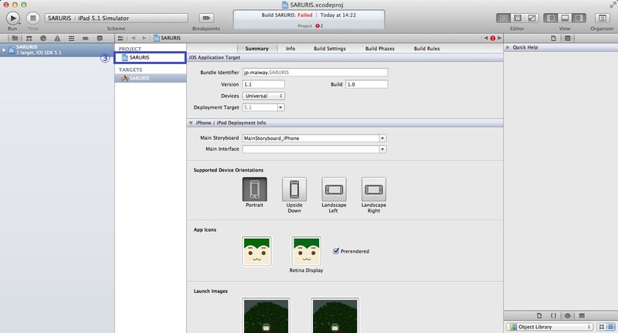Image resolution: width=618 pixels, height=333 pixels.
Task: Select the Log navigator speech-bubble icon
Action: [100, 38]
